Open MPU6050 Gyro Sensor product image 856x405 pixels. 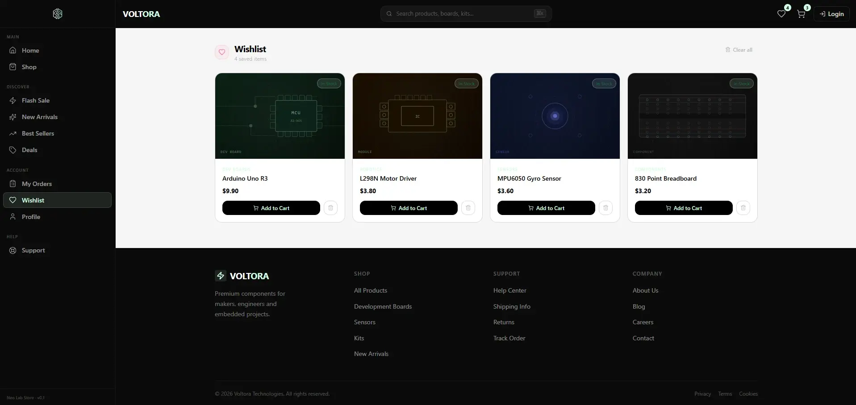[x=555, y=116]
